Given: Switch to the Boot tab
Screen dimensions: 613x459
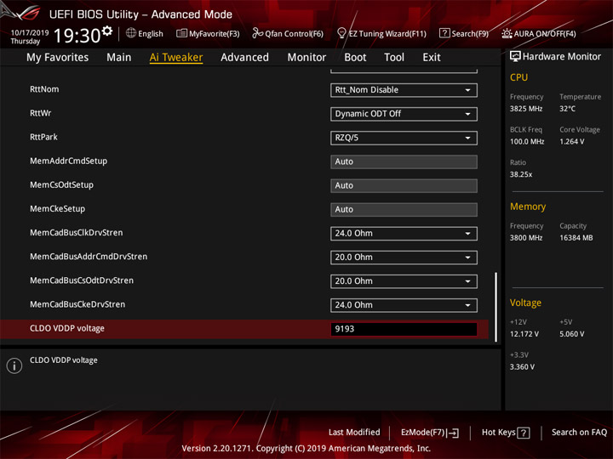Looking at the screenshot, I should (x=355, y=58).
